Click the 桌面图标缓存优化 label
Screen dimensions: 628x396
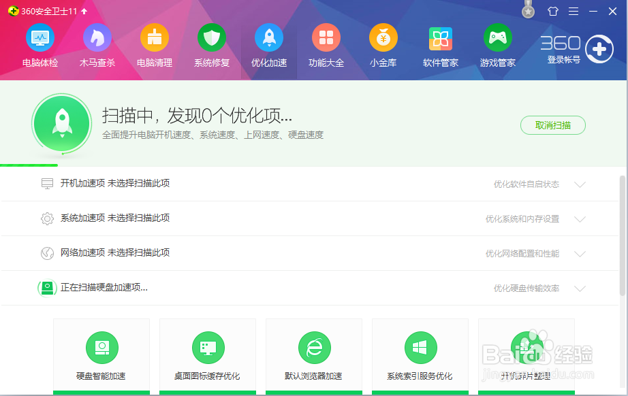click(x=207, y=376)
